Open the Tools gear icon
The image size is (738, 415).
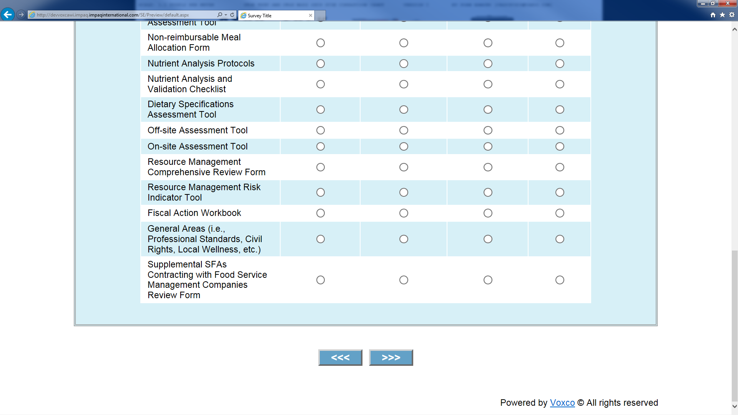click(x=732, y=15)
